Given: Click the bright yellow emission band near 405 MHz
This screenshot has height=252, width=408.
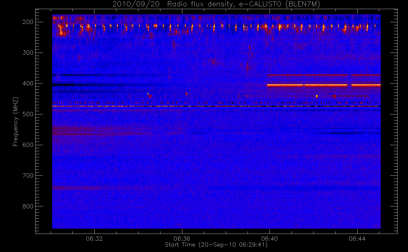Looking at the screenshot, I should pyautogui.click(x=324, y=85).
